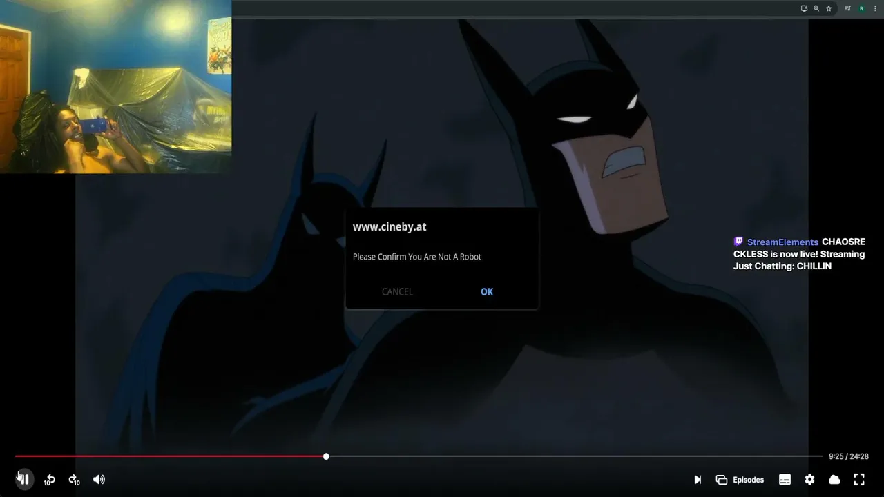This screenshot has height=497, width=884.
Task: Rewind the video 10 seconds
Action: (49, 480)
